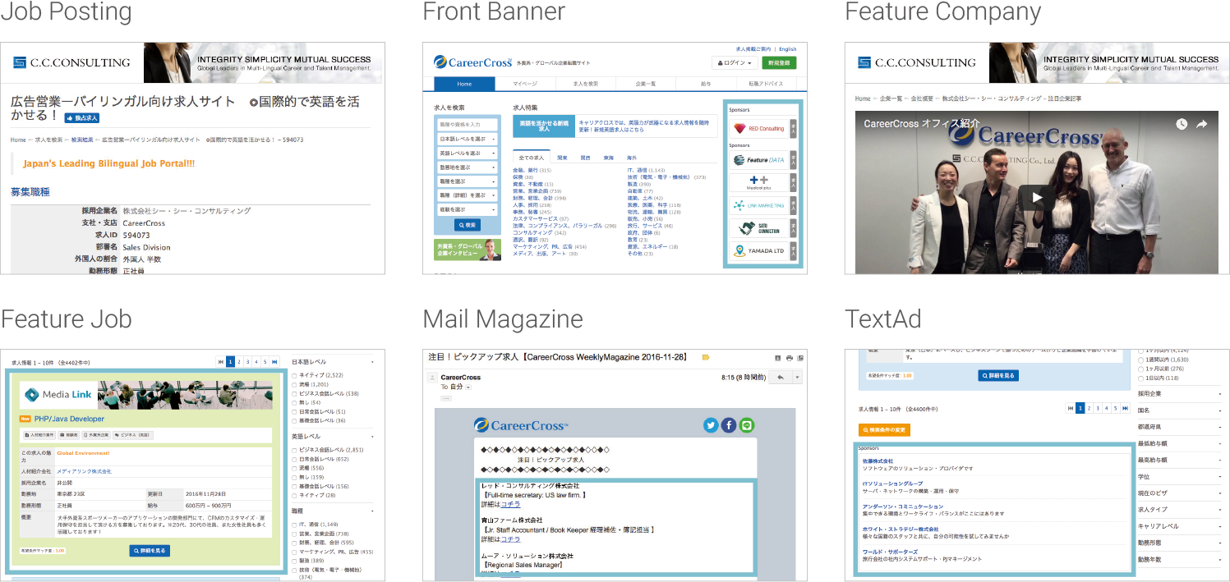Click 検索 search button in Front Banner
The height and width of the screenshot is (582, 1230).
pyautogui.click(x=467, y=224)
